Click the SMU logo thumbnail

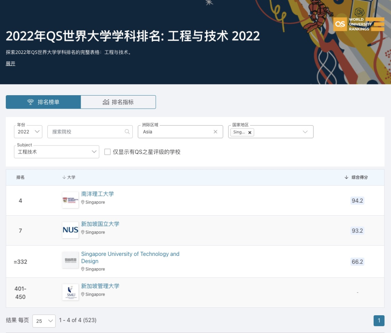(x=70, y=292)
